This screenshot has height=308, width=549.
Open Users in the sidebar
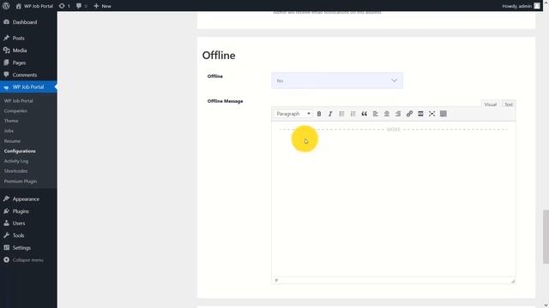(28, 223)
